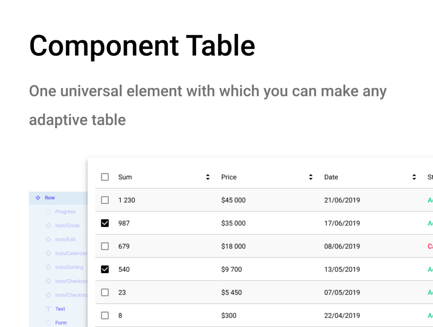
Task: Click the Date column sort arrows
Action: pos(414,177)
